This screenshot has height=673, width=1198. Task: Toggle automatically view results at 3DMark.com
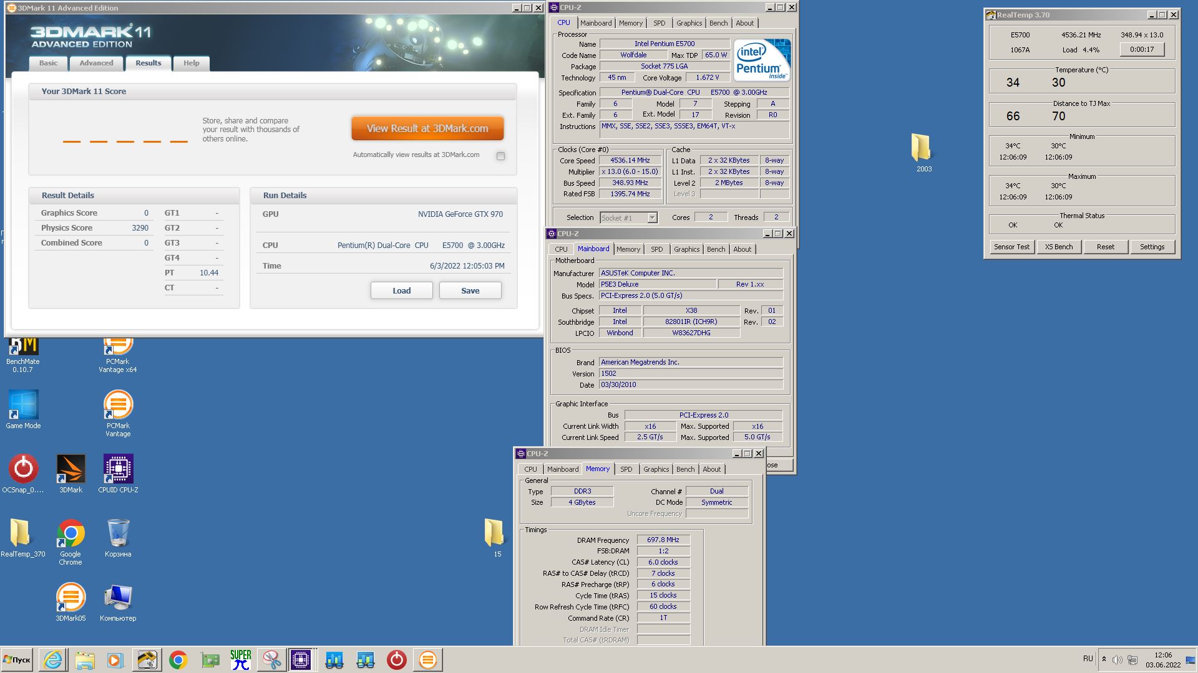tap(500, 156)
